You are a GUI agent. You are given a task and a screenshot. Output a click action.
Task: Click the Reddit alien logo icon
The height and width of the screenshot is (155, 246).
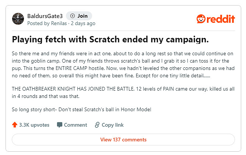tap(201, 19)
